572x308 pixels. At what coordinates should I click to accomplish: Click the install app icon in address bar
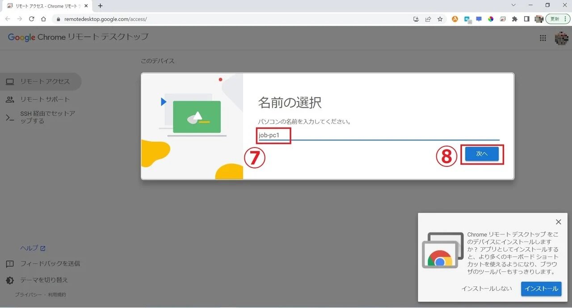tap(416, 19)
